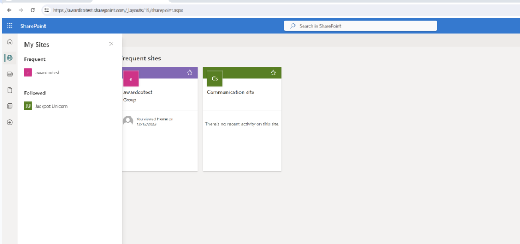This screenshot has width=520, height=244.
Task: Click the browser address bar URL
Action: [x=118, y=10]
